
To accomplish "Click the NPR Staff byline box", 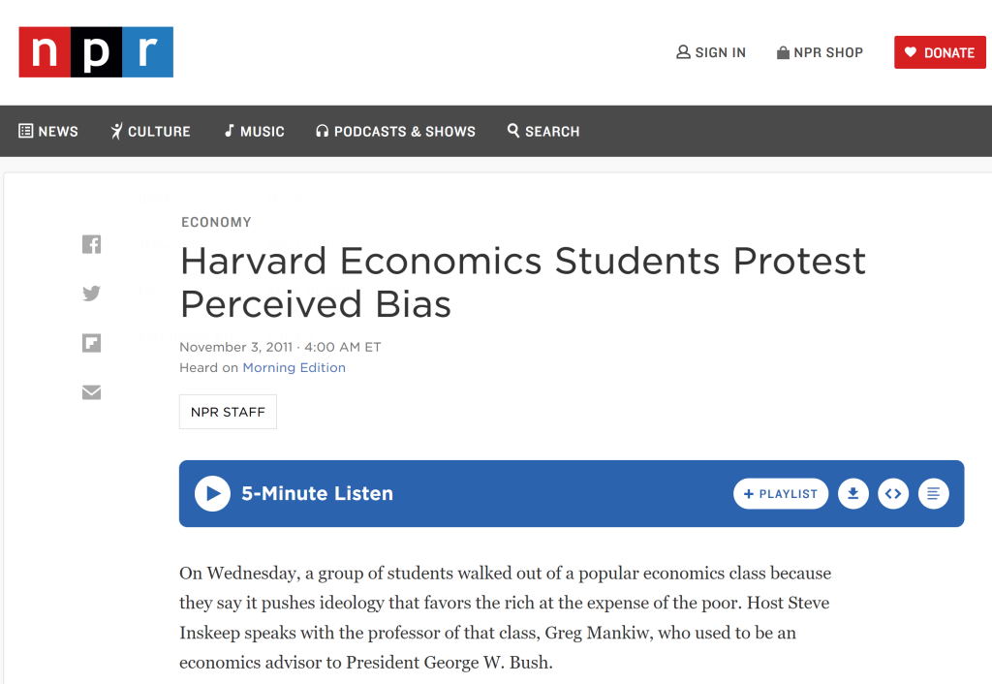I will click(228, 412).
